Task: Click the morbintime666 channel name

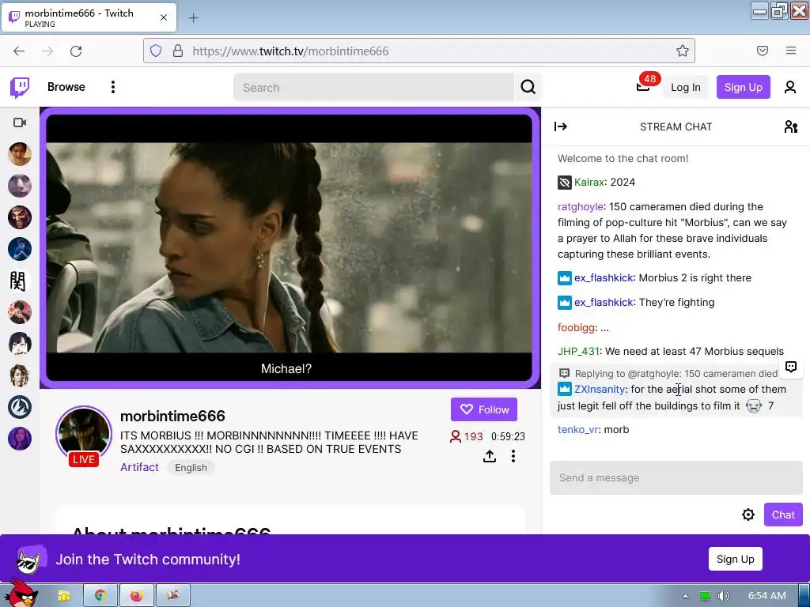Action: pos(172,416)
